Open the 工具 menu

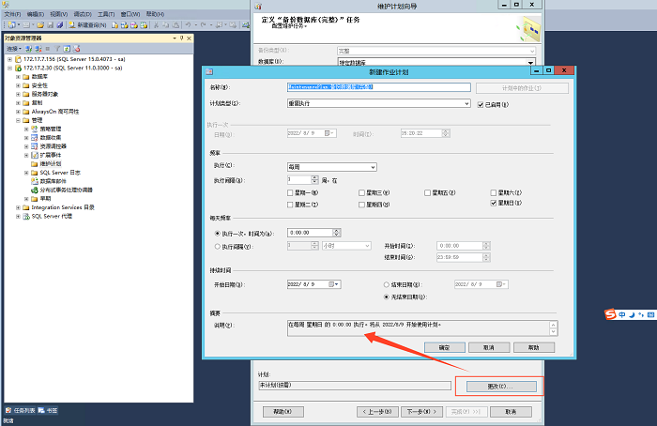click(105, 15)
